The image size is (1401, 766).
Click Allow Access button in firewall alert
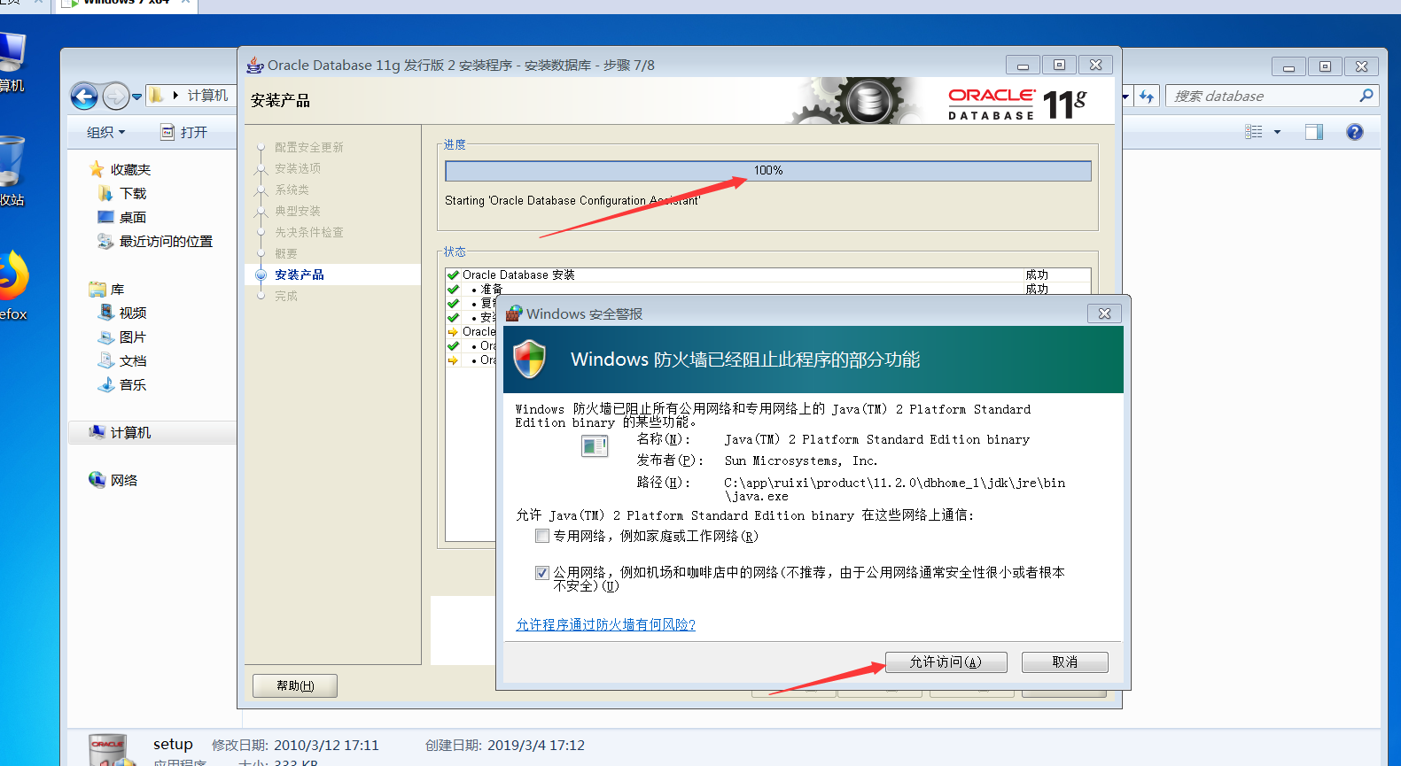point(946,662)
